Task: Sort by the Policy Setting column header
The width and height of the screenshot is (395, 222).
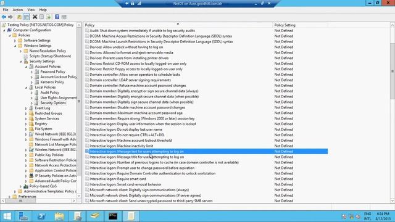Action: 300,25
